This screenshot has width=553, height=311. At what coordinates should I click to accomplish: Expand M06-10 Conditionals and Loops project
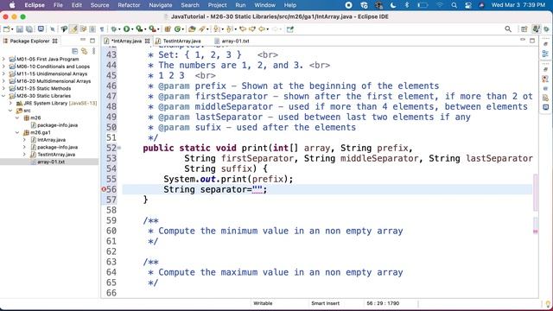[3, 67]
